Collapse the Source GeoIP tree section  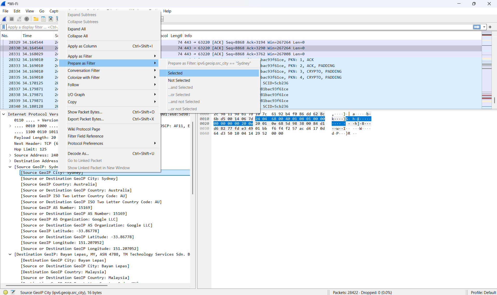pos(10,167)
